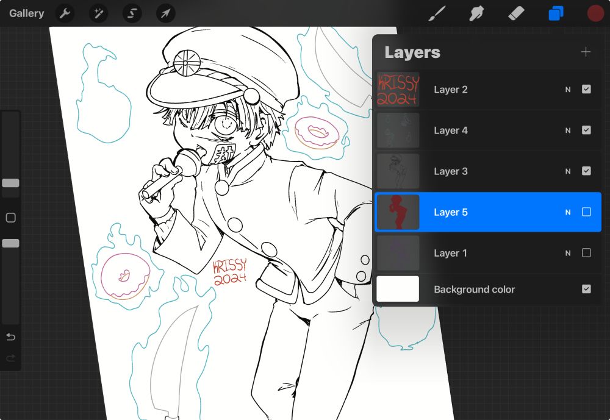Return to Gallery
Viewport: 610px width, 420px height.
coord(26,13)
